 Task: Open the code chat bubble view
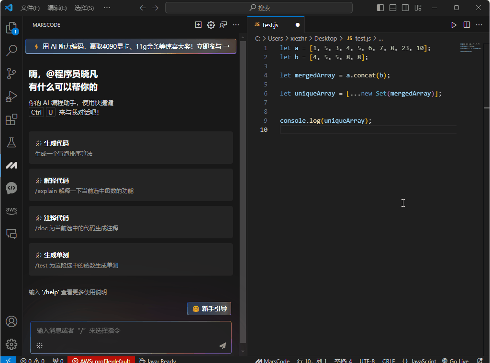(11, 188)
